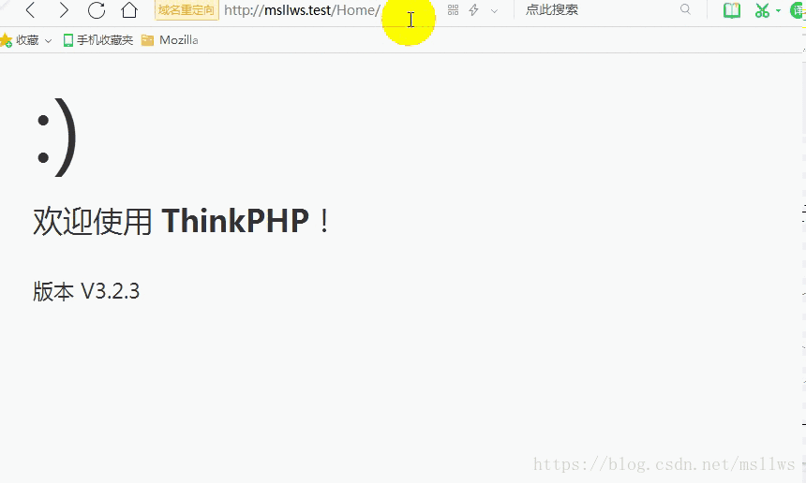Click the QR code grid icon

[454, 10]
